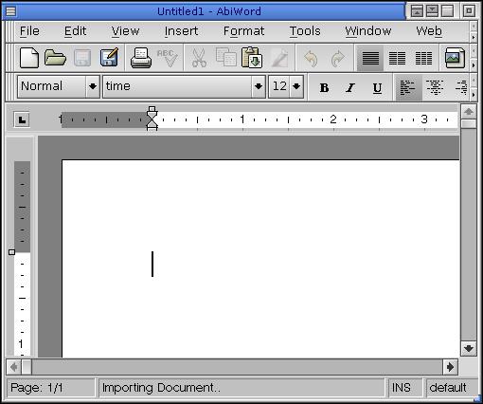Insert an image using picture icon
Image resolution: width=483 pixels, height=404 pixels.
pyautogui.click(x=455, y=58)
